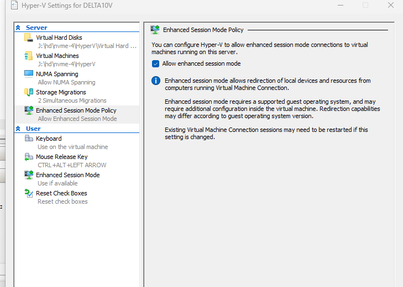The height and width of the screenshot is (287, 403).
Task: Click the Hyper-V Settings title bar icon
Action: [14, 6]
